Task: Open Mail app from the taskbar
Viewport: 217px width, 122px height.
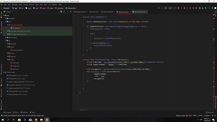Action: click(31, 120)
